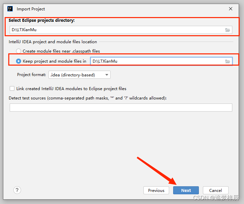Screen dimensions: 244x204
Task: Click IntelliJ IDEA project and module files location heading
Action: click(x=53, y=42)
